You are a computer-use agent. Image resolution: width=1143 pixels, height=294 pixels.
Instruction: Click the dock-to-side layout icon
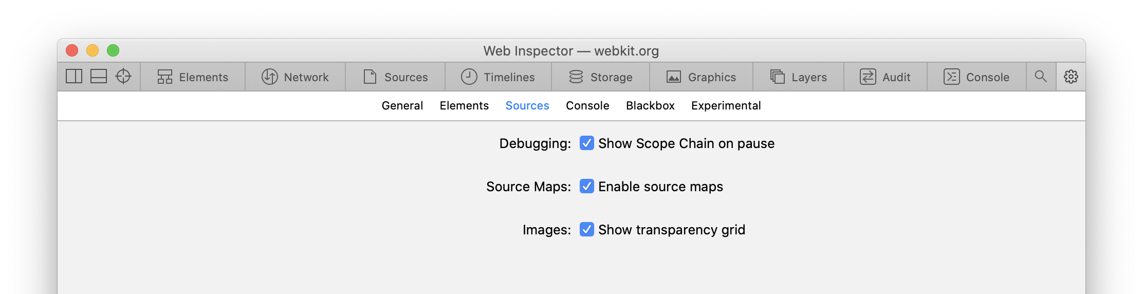coord(74,77)
